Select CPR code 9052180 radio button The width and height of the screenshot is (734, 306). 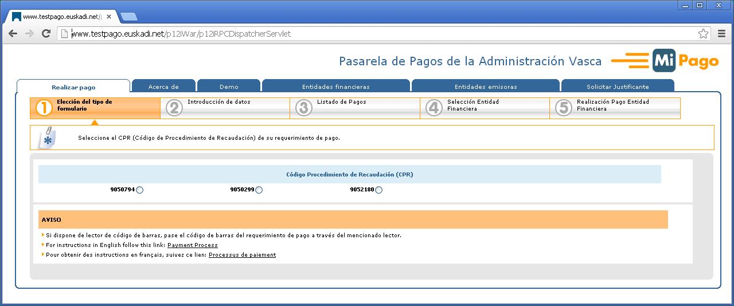(379, 190)
